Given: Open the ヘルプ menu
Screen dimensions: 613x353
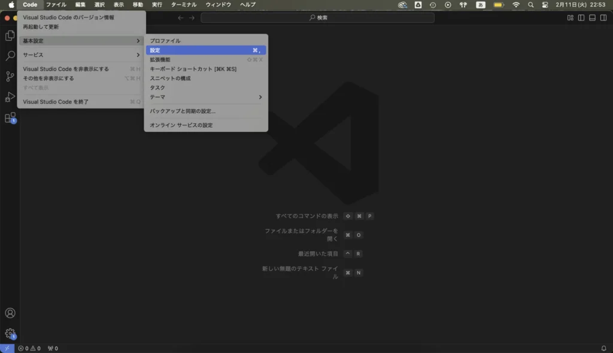Looking at the screenshot, I should tap(247, 5).
